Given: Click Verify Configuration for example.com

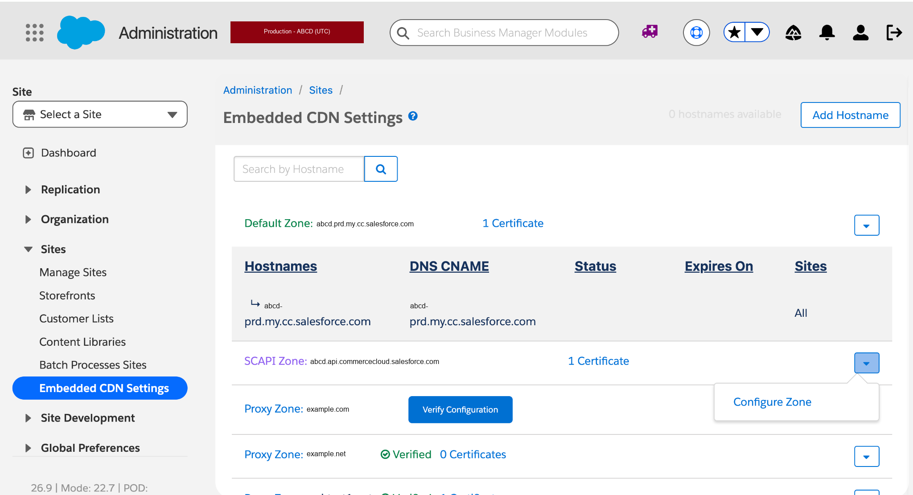Looking at the screenshot, I should click(460, 409).
